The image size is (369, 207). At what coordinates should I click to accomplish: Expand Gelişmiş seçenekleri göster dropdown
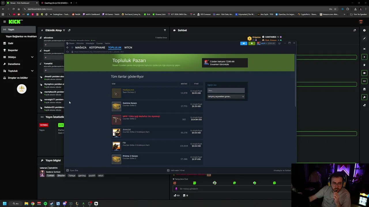click(x=226, y=97)
